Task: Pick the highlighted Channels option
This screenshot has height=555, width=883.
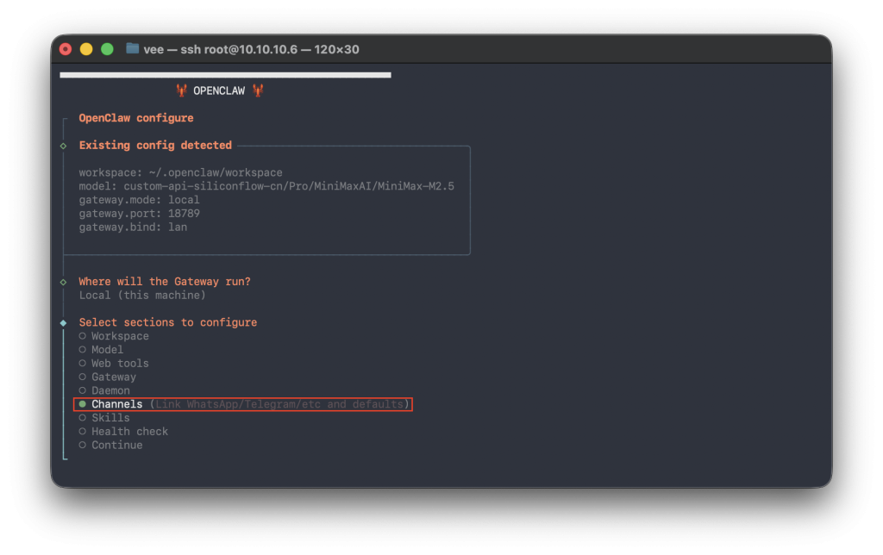Action: click(x=116, y=404)
